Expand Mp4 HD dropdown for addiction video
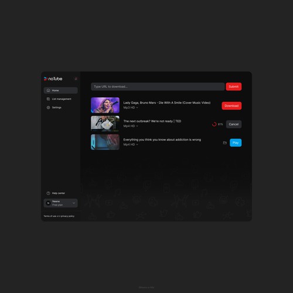 coord(131,145)
